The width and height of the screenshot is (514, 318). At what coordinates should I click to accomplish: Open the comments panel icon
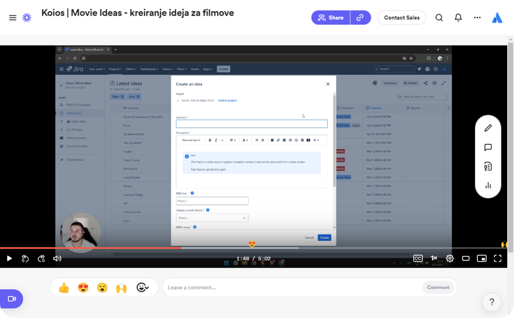pyautogui.click(x=488, y=147)
